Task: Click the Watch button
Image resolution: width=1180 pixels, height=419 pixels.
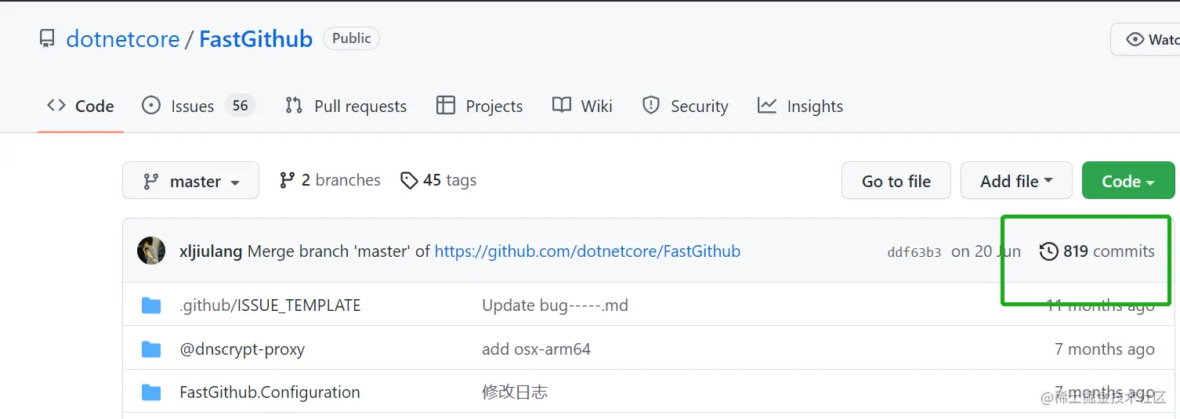Action: tap(1146, 39)
